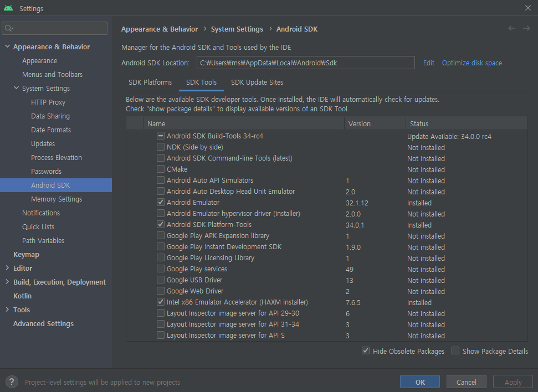Viewport: 538px width, 392px height.
Task: Open Menus and Toolbars settings
Action: point(53,74)
